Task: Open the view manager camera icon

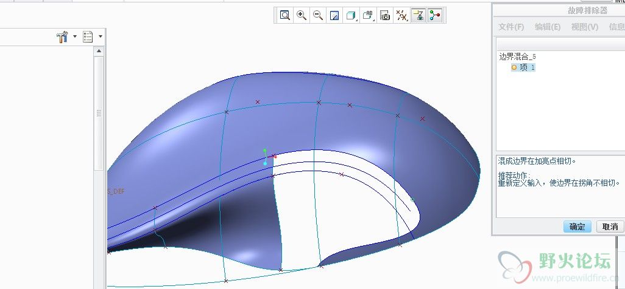Action: point(384,16)
